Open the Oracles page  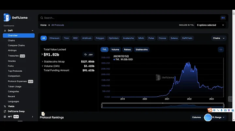tap(12, 61)
